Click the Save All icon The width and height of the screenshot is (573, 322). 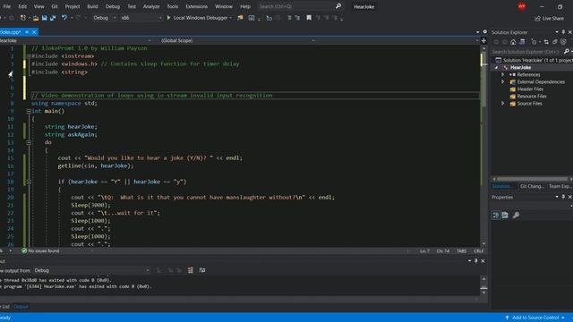(53, 18)
